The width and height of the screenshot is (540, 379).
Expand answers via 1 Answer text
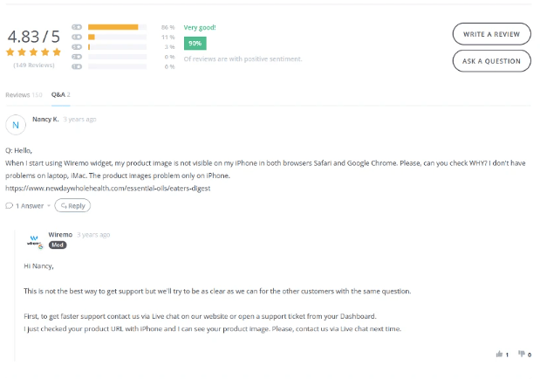click(x=30, y=206)
